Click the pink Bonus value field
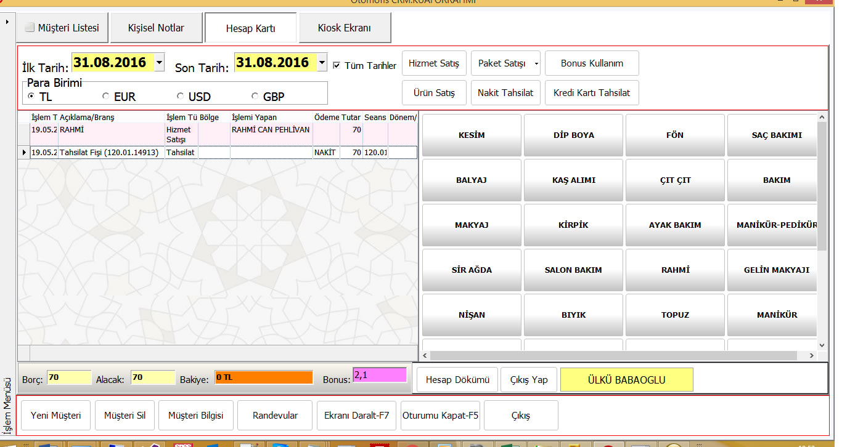This screenshot has height=447, width=842. pos(379,375)
